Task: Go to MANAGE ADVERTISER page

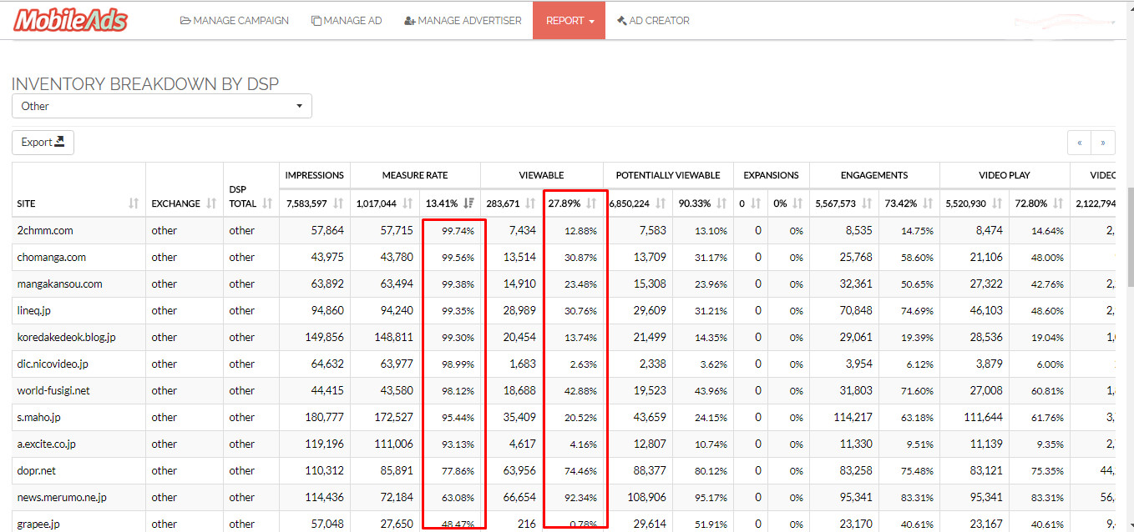Action: point(463,20)
